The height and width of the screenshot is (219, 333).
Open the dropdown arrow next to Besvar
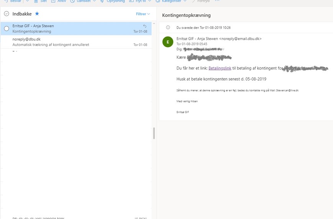27,1
